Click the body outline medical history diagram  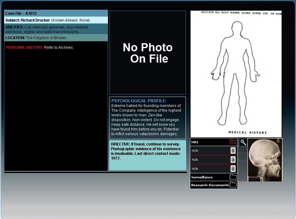(x=236, y=74)
